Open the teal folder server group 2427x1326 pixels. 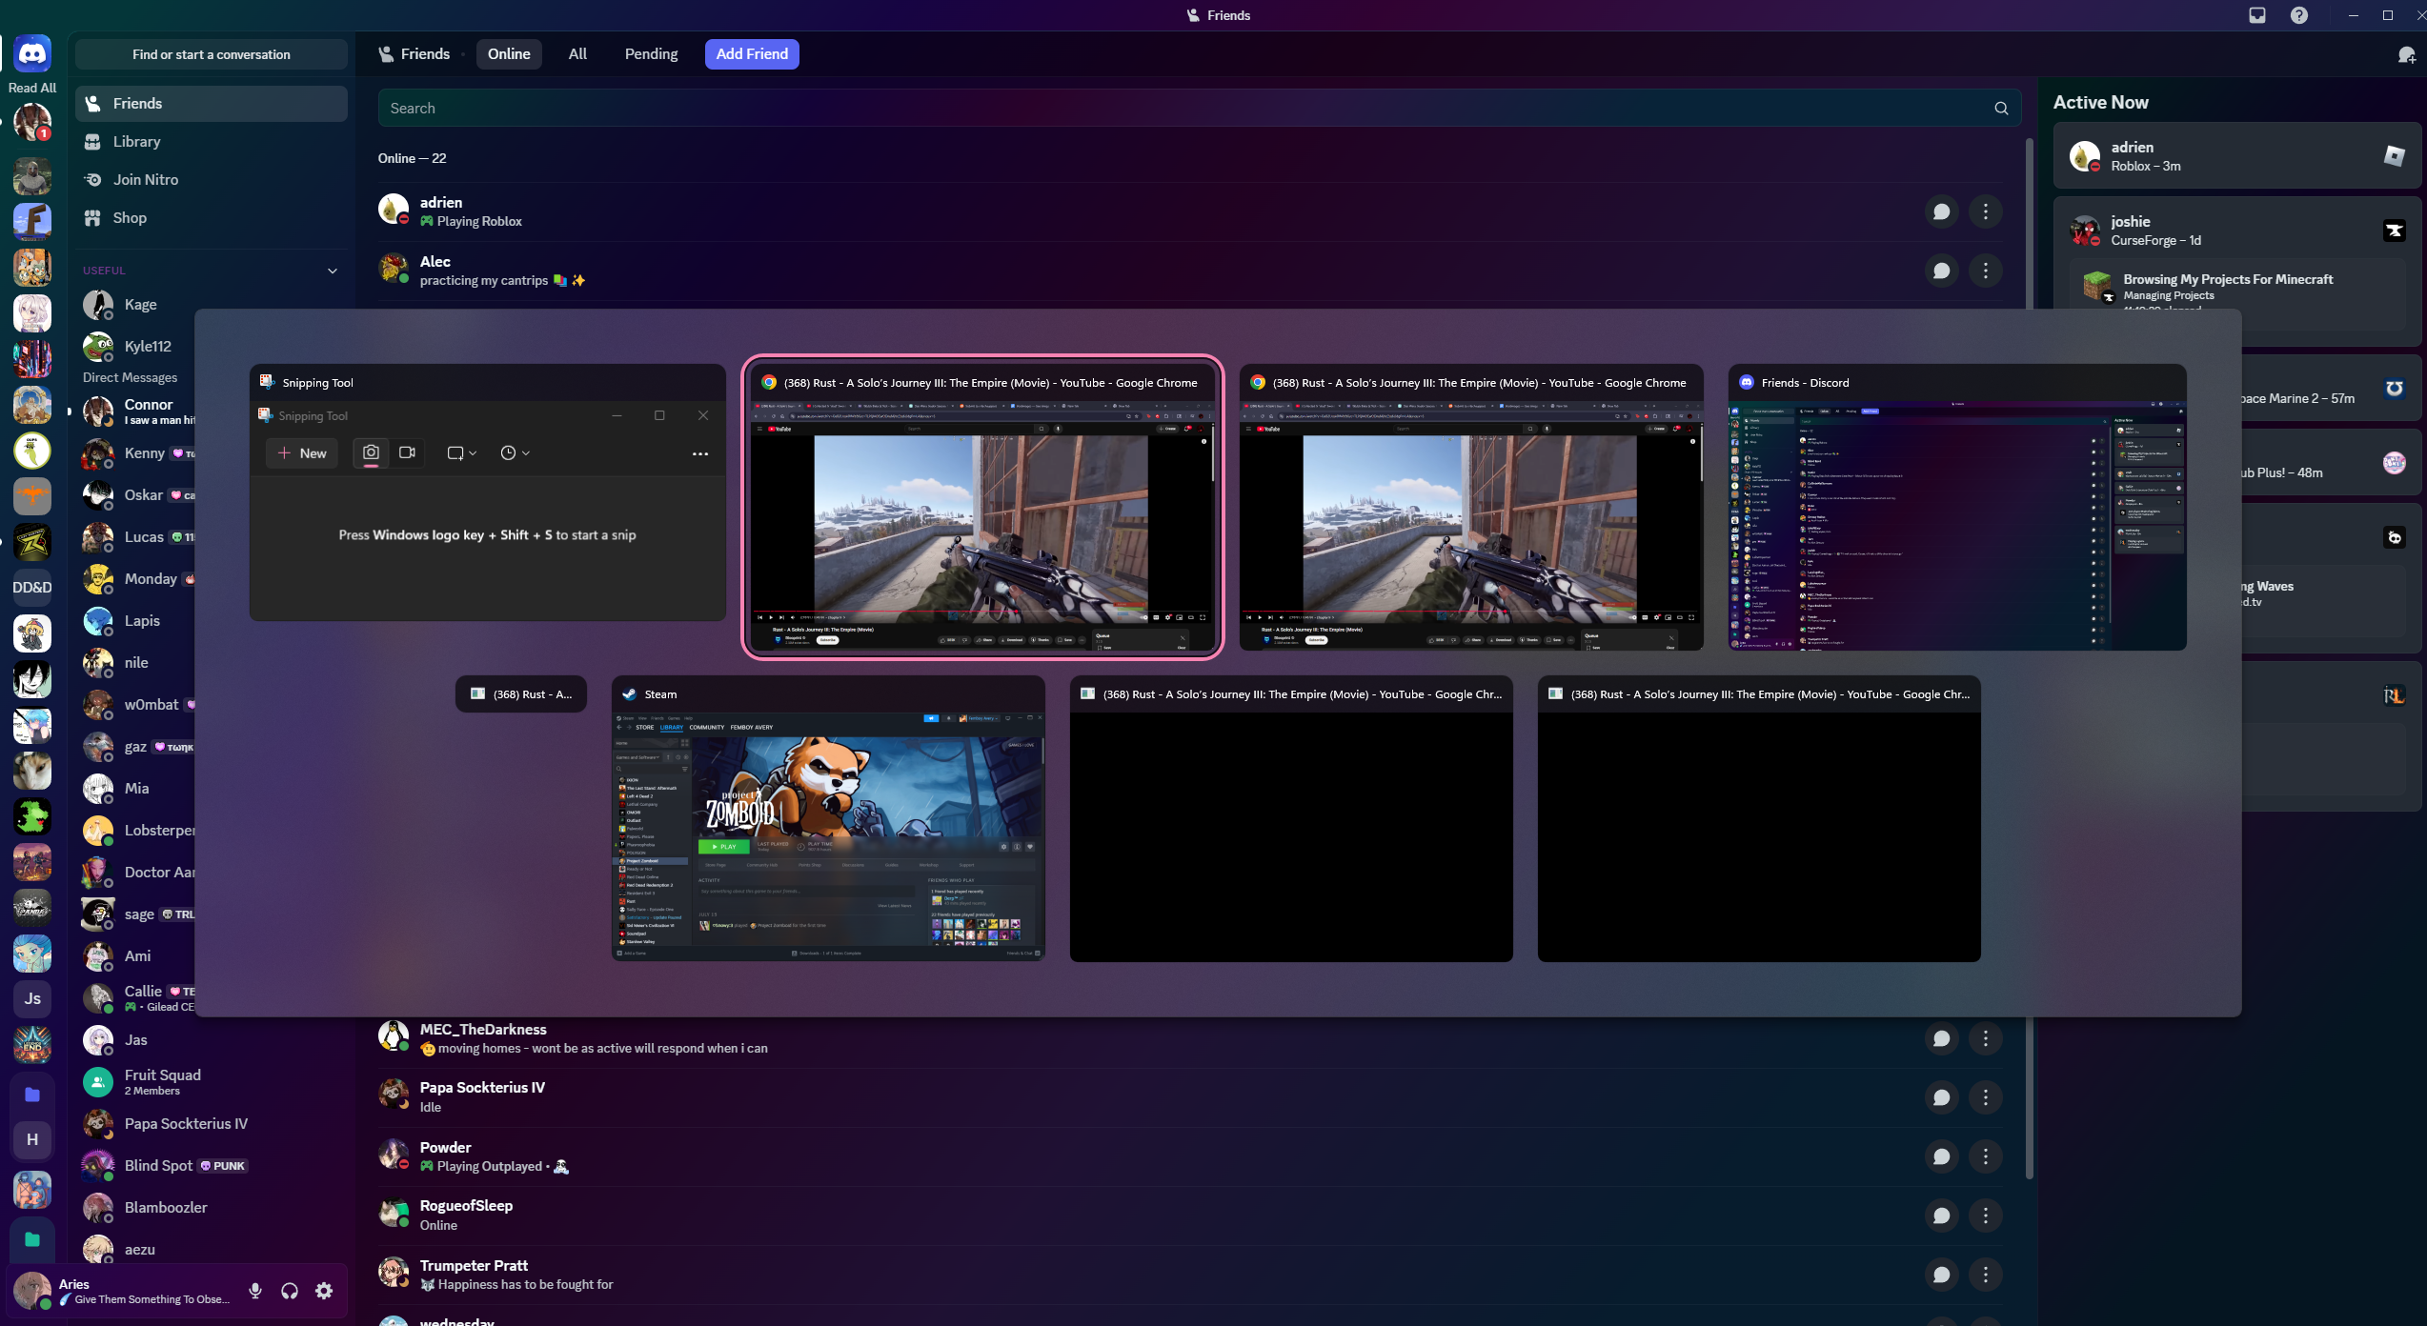coord(32,1239)
